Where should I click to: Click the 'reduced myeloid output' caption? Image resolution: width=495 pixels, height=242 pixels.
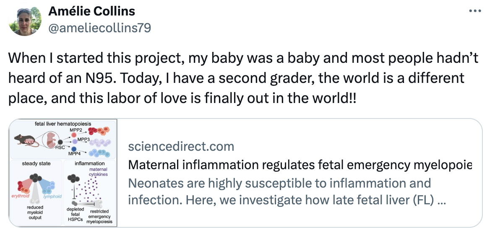(35, 212)
